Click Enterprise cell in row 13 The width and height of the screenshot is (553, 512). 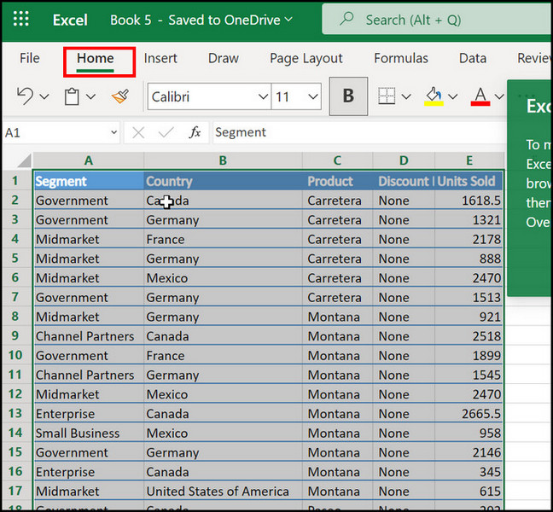click(x=89, y=413)
